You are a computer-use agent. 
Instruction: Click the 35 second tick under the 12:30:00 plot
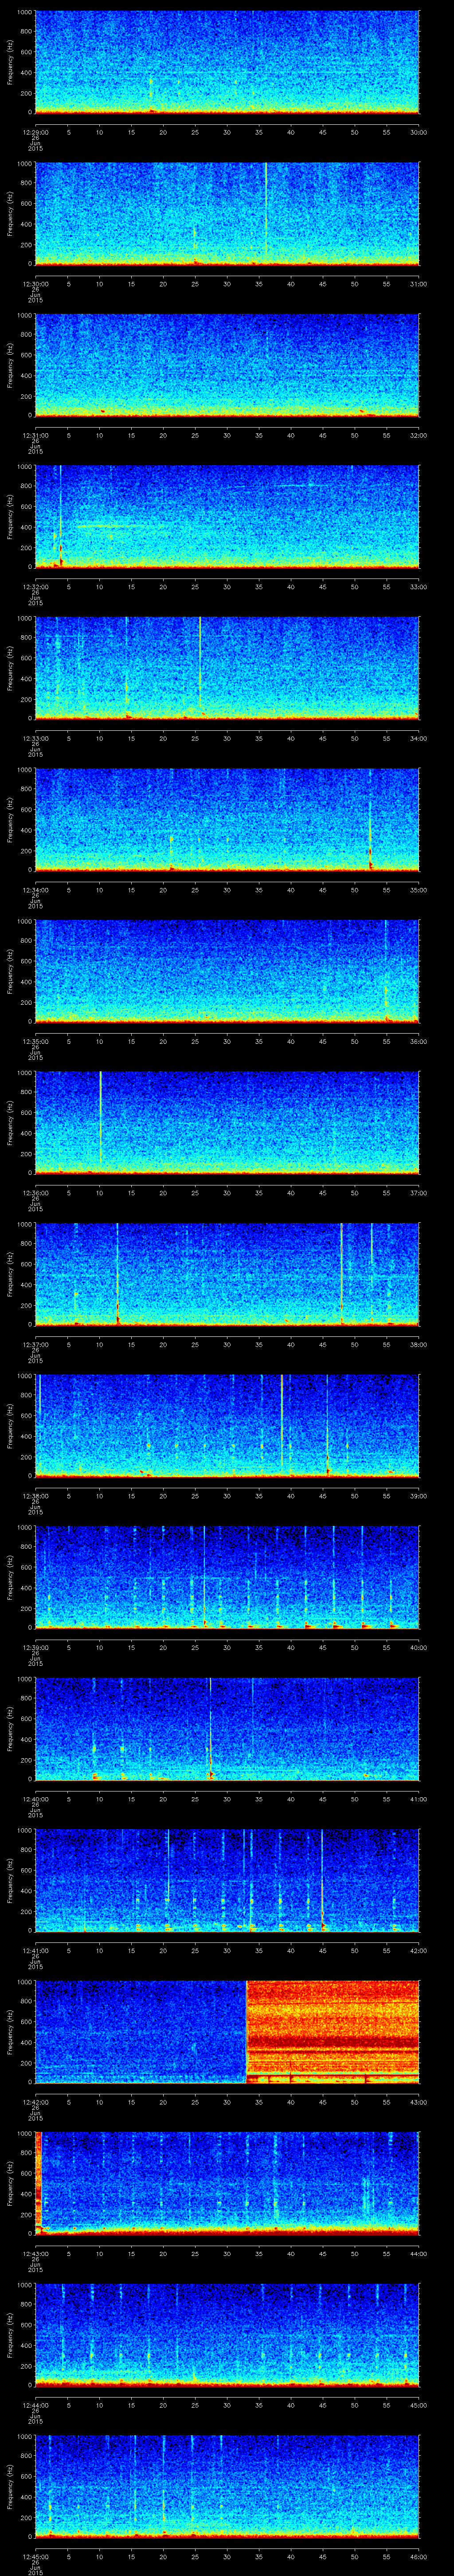click(x=259, y=284)
